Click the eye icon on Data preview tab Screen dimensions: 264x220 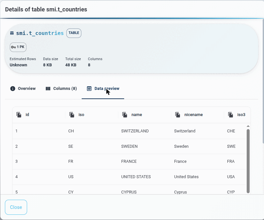tap(89, 89)
